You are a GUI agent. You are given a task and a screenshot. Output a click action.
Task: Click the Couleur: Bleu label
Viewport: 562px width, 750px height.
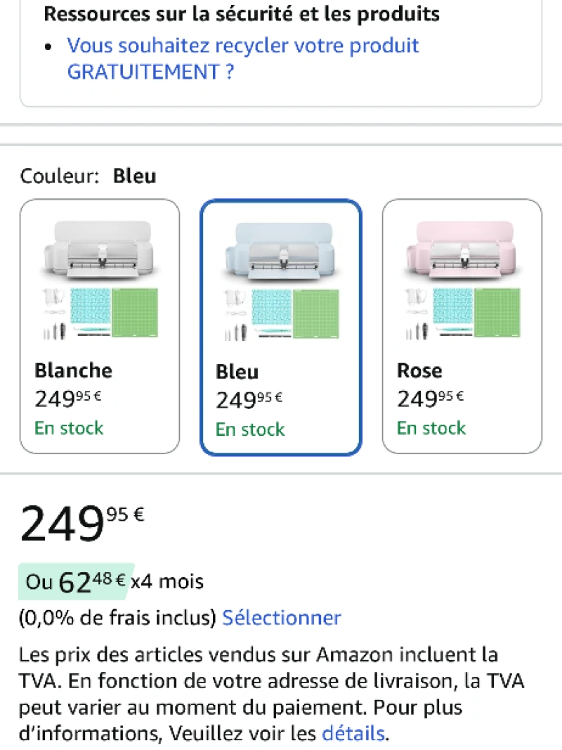tap(89, 176)
